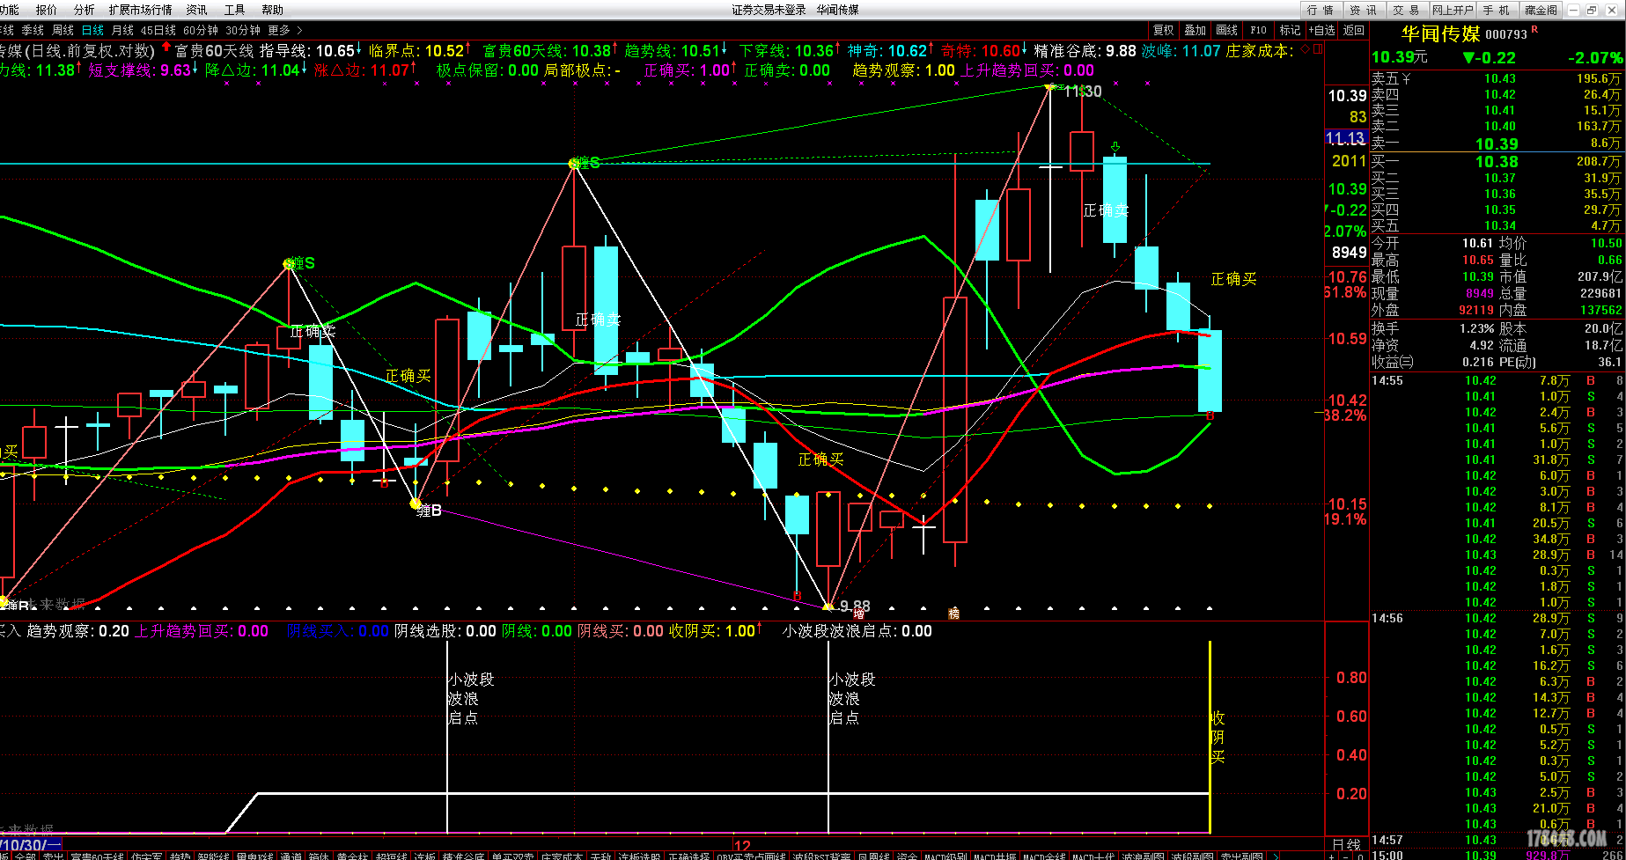1626x860 pixels.
Task: Select the 富贵60天线 indicator tab
Action: [x=97, y=855]
